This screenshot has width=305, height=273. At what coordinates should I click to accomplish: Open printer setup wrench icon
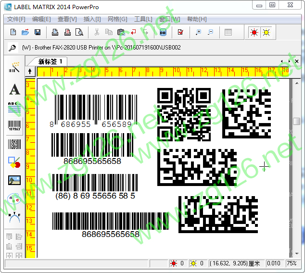13,48
